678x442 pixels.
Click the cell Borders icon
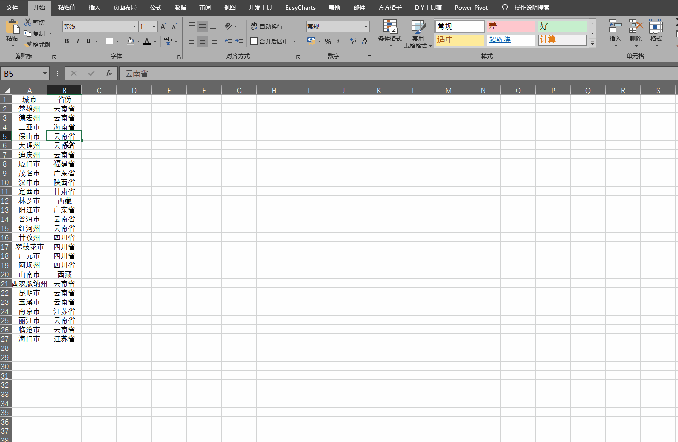tap(110, 41)
